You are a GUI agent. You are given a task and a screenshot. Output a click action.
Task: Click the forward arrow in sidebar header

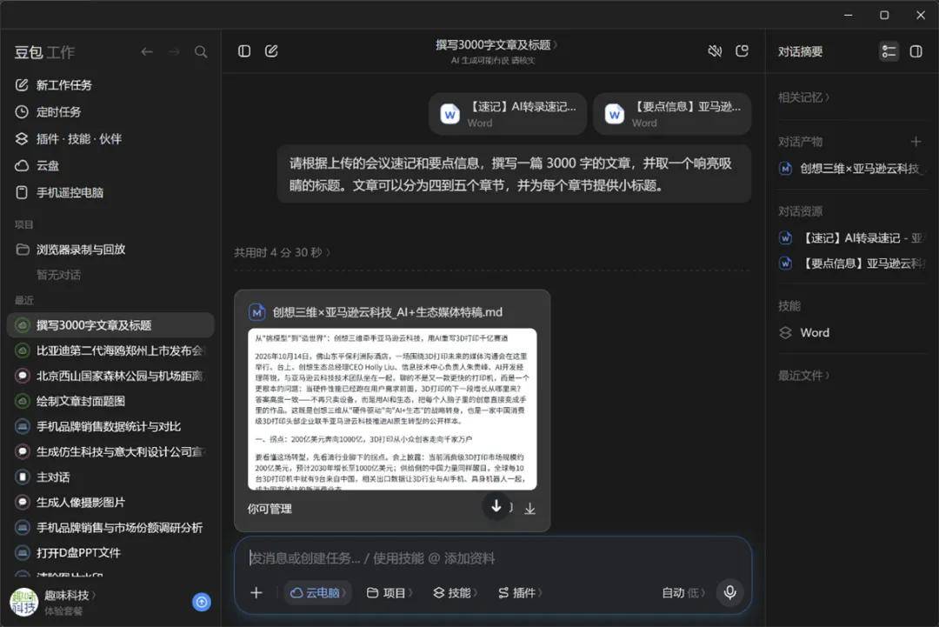point(174,52)
